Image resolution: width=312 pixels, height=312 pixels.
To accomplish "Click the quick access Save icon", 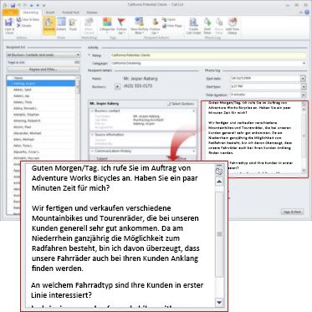I will click(x=13, y=5).
